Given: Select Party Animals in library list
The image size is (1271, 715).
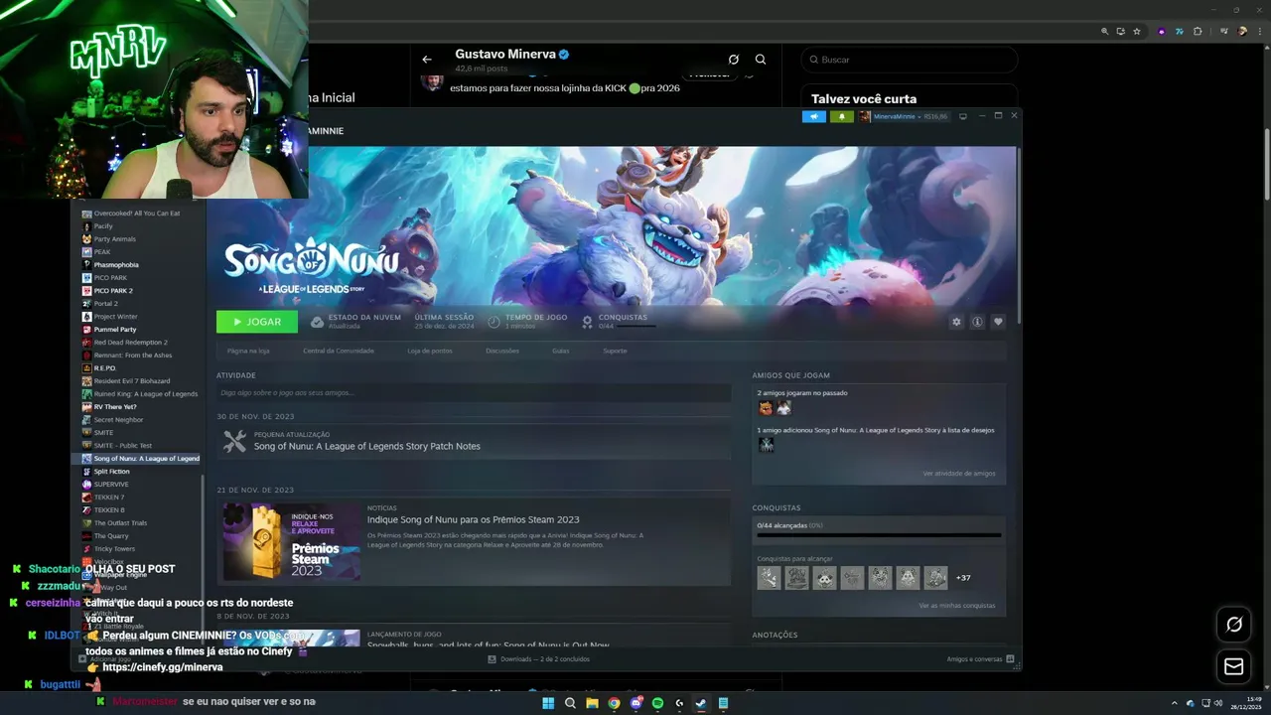Looking at the screenshot, I should [115, 239].
